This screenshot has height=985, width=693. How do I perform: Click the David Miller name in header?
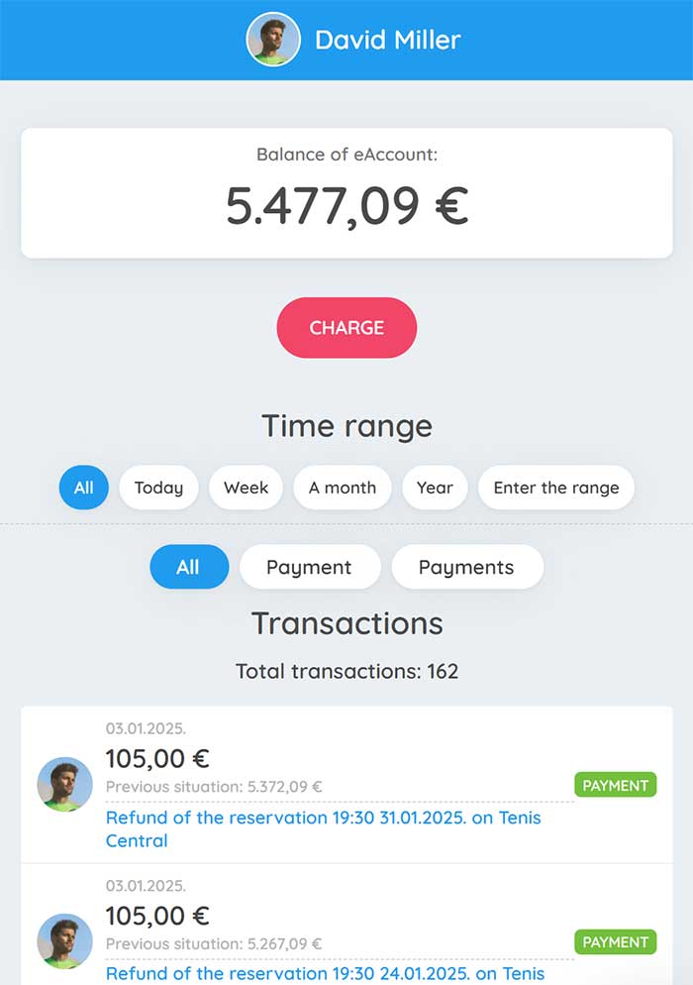[x=387, y=40]
